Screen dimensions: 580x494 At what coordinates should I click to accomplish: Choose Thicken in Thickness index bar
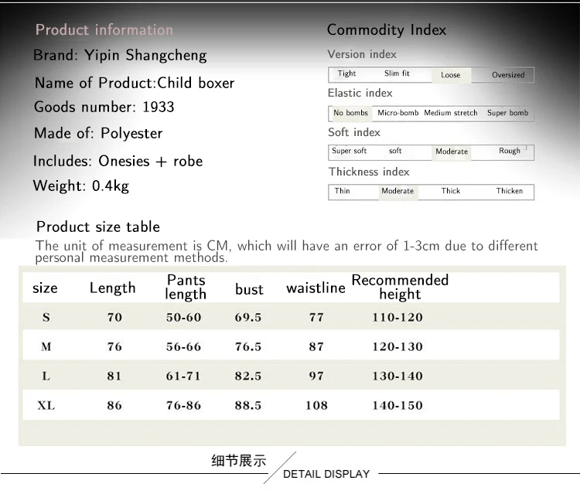(510, 191)
